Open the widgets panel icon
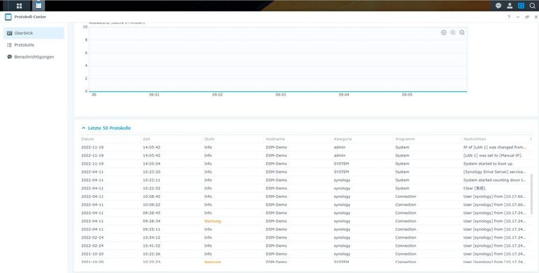 coord(521,5)
